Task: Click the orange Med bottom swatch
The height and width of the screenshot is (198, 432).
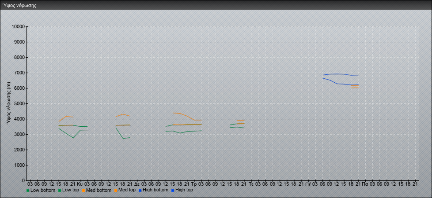Action: tap(83, 191)
